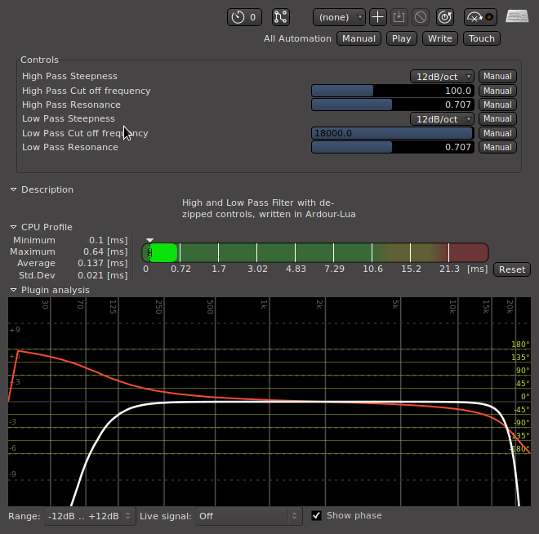This screenshot has width=539, height=534.
Task: Open the Range -12dB .. +12dB dropdown
Action: 90,516
